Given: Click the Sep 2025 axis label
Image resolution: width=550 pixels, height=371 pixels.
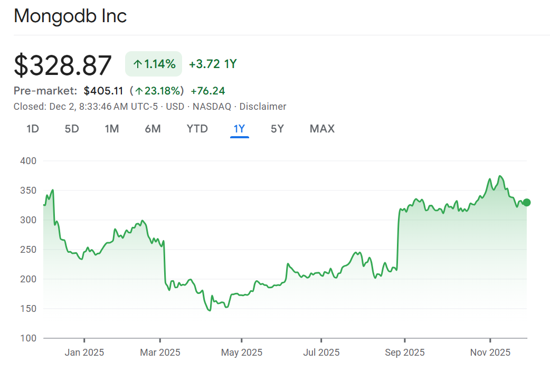Looking at the screenshot, I should pos(404,352).
